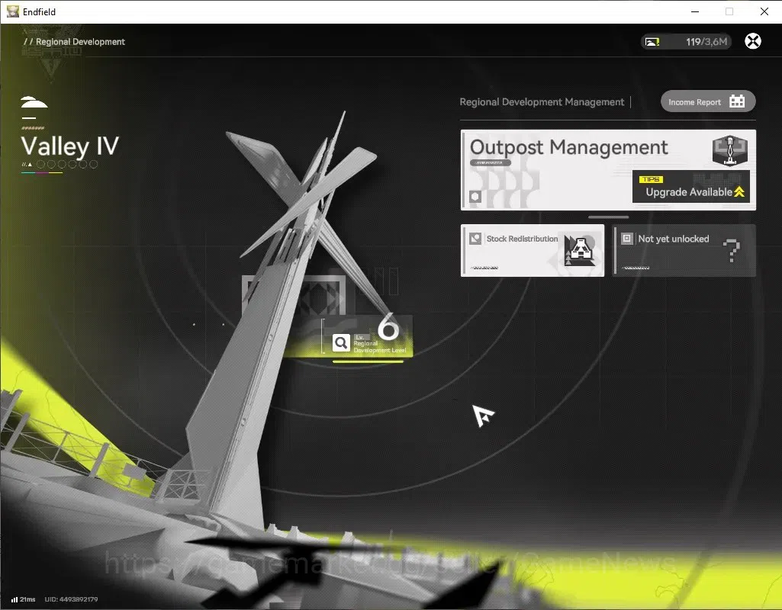
Task: Click the Upgrade Available tips banner
Action: point(690,186)
